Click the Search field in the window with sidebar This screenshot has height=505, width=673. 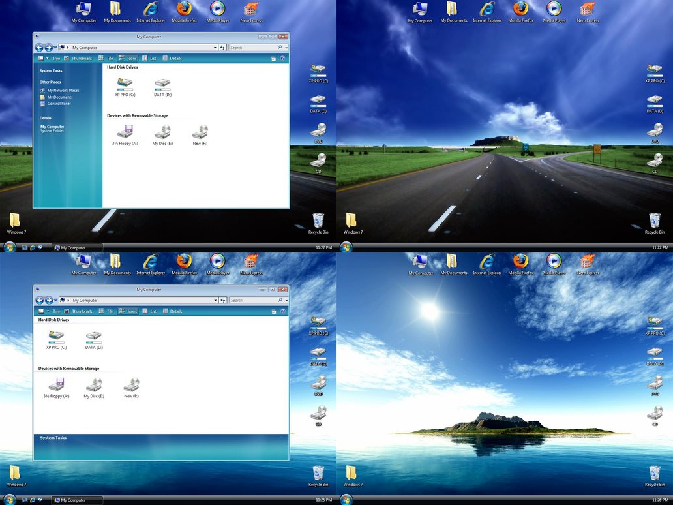tap(253, 48)
